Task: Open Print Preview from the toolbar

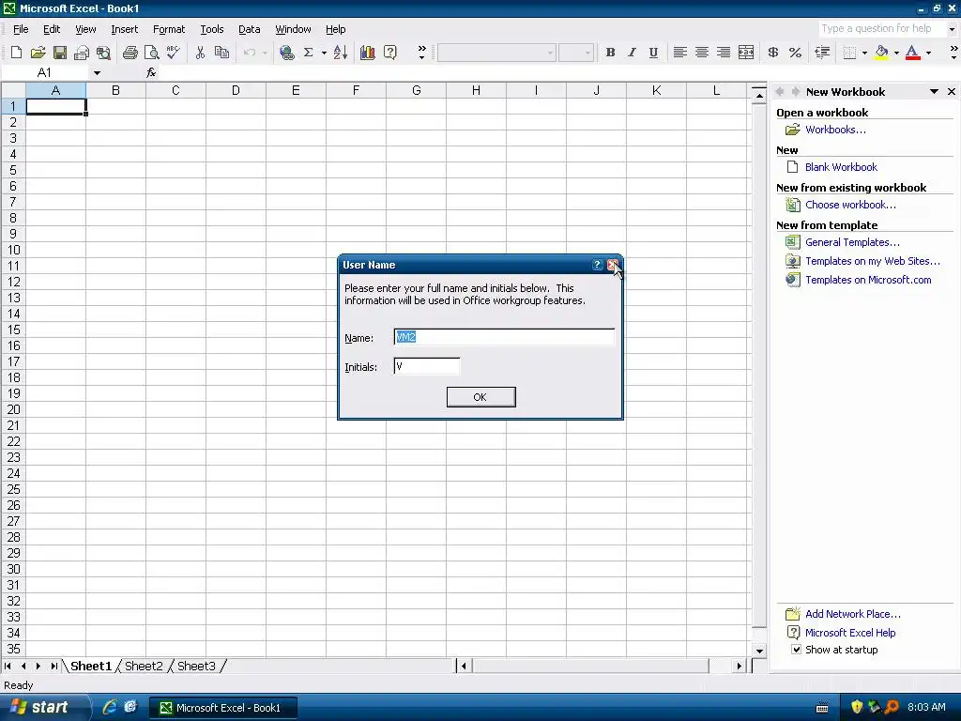Action: 151,53
